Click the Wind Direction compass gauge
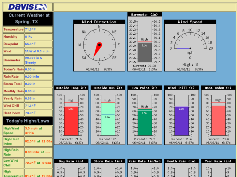This screenshot has width=237, height=177. [x=99, y=45]
